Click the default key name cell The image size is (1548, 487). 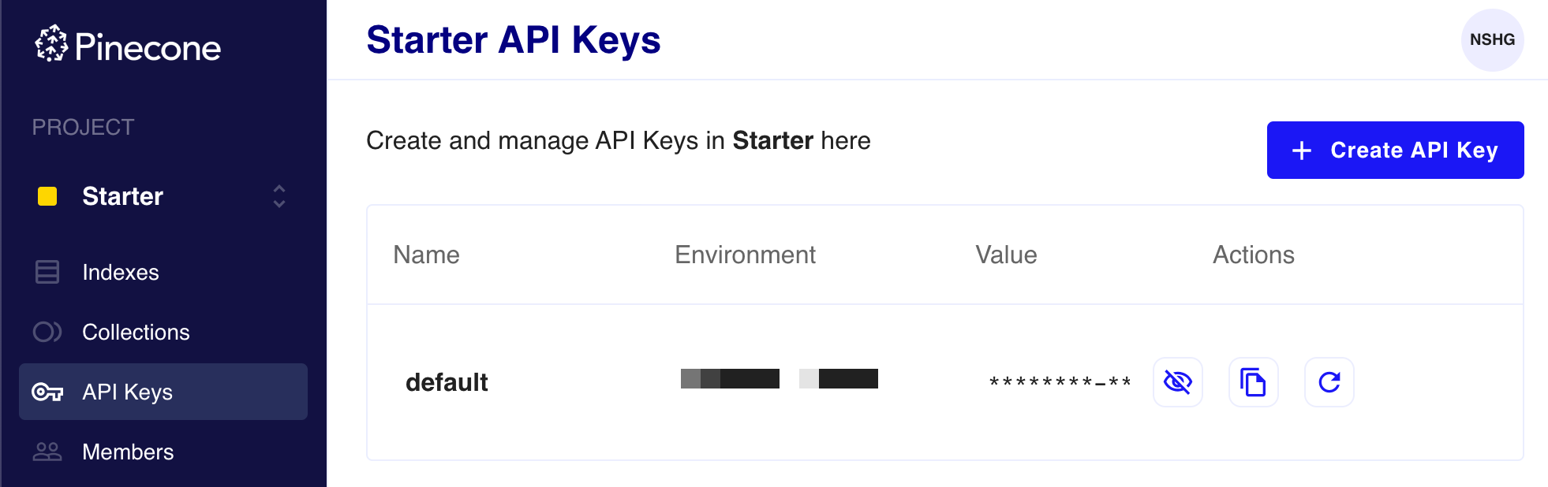(447, 382)
